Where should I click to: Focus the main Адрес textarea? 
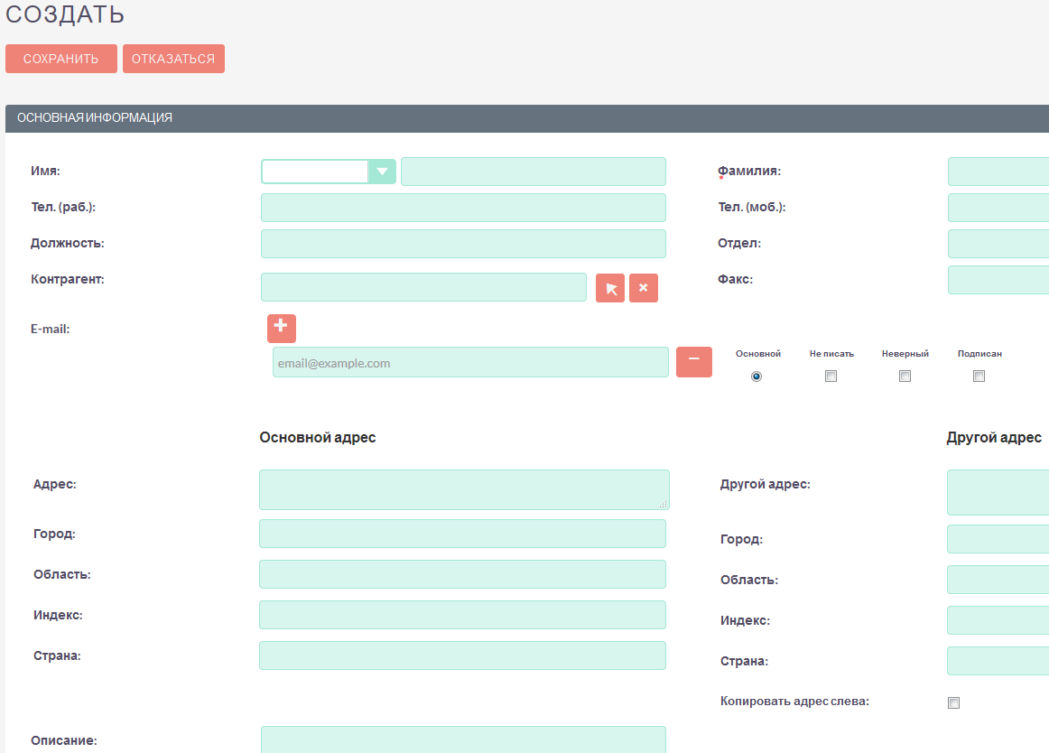pos(463,489)
